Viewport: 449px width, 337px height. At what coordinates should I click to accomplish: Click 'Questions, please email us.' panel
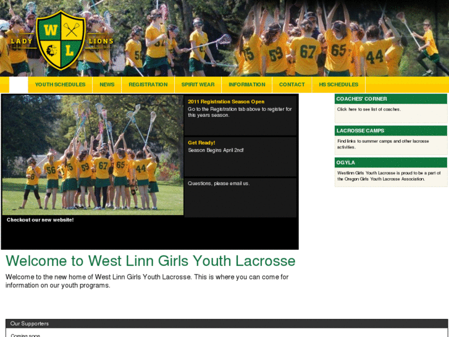[x=240, y=198]
